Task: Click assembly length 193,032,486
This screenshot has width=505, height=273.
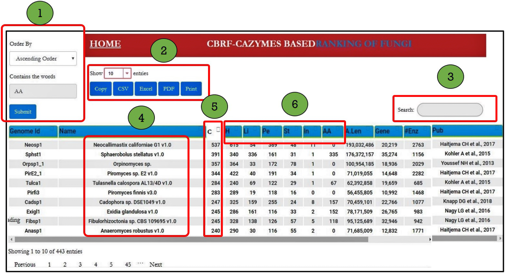Action: (x=360, y=145)
